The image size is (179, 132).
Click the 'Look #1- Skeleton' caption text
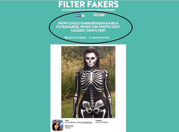pos(102,122)
